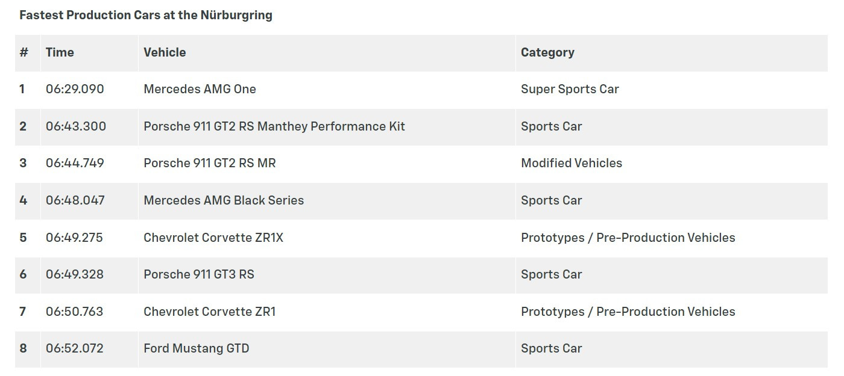Click the Modified Vehicles category cell

[x=572, y=163]
